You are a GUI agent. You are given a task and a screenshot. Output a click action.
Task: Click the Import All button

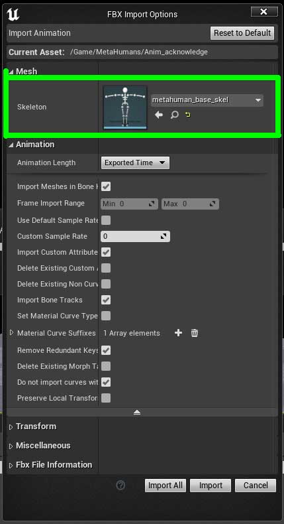[x=166, y=486]
